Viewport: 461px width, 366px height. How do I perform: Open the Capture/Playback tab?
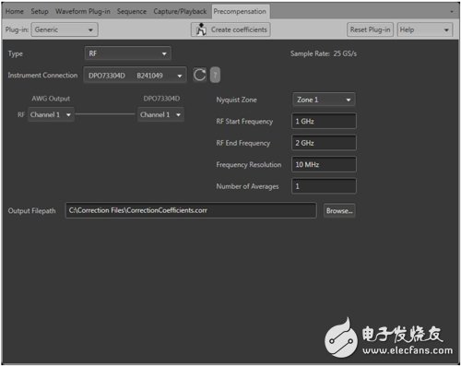[x=180, y=11]
